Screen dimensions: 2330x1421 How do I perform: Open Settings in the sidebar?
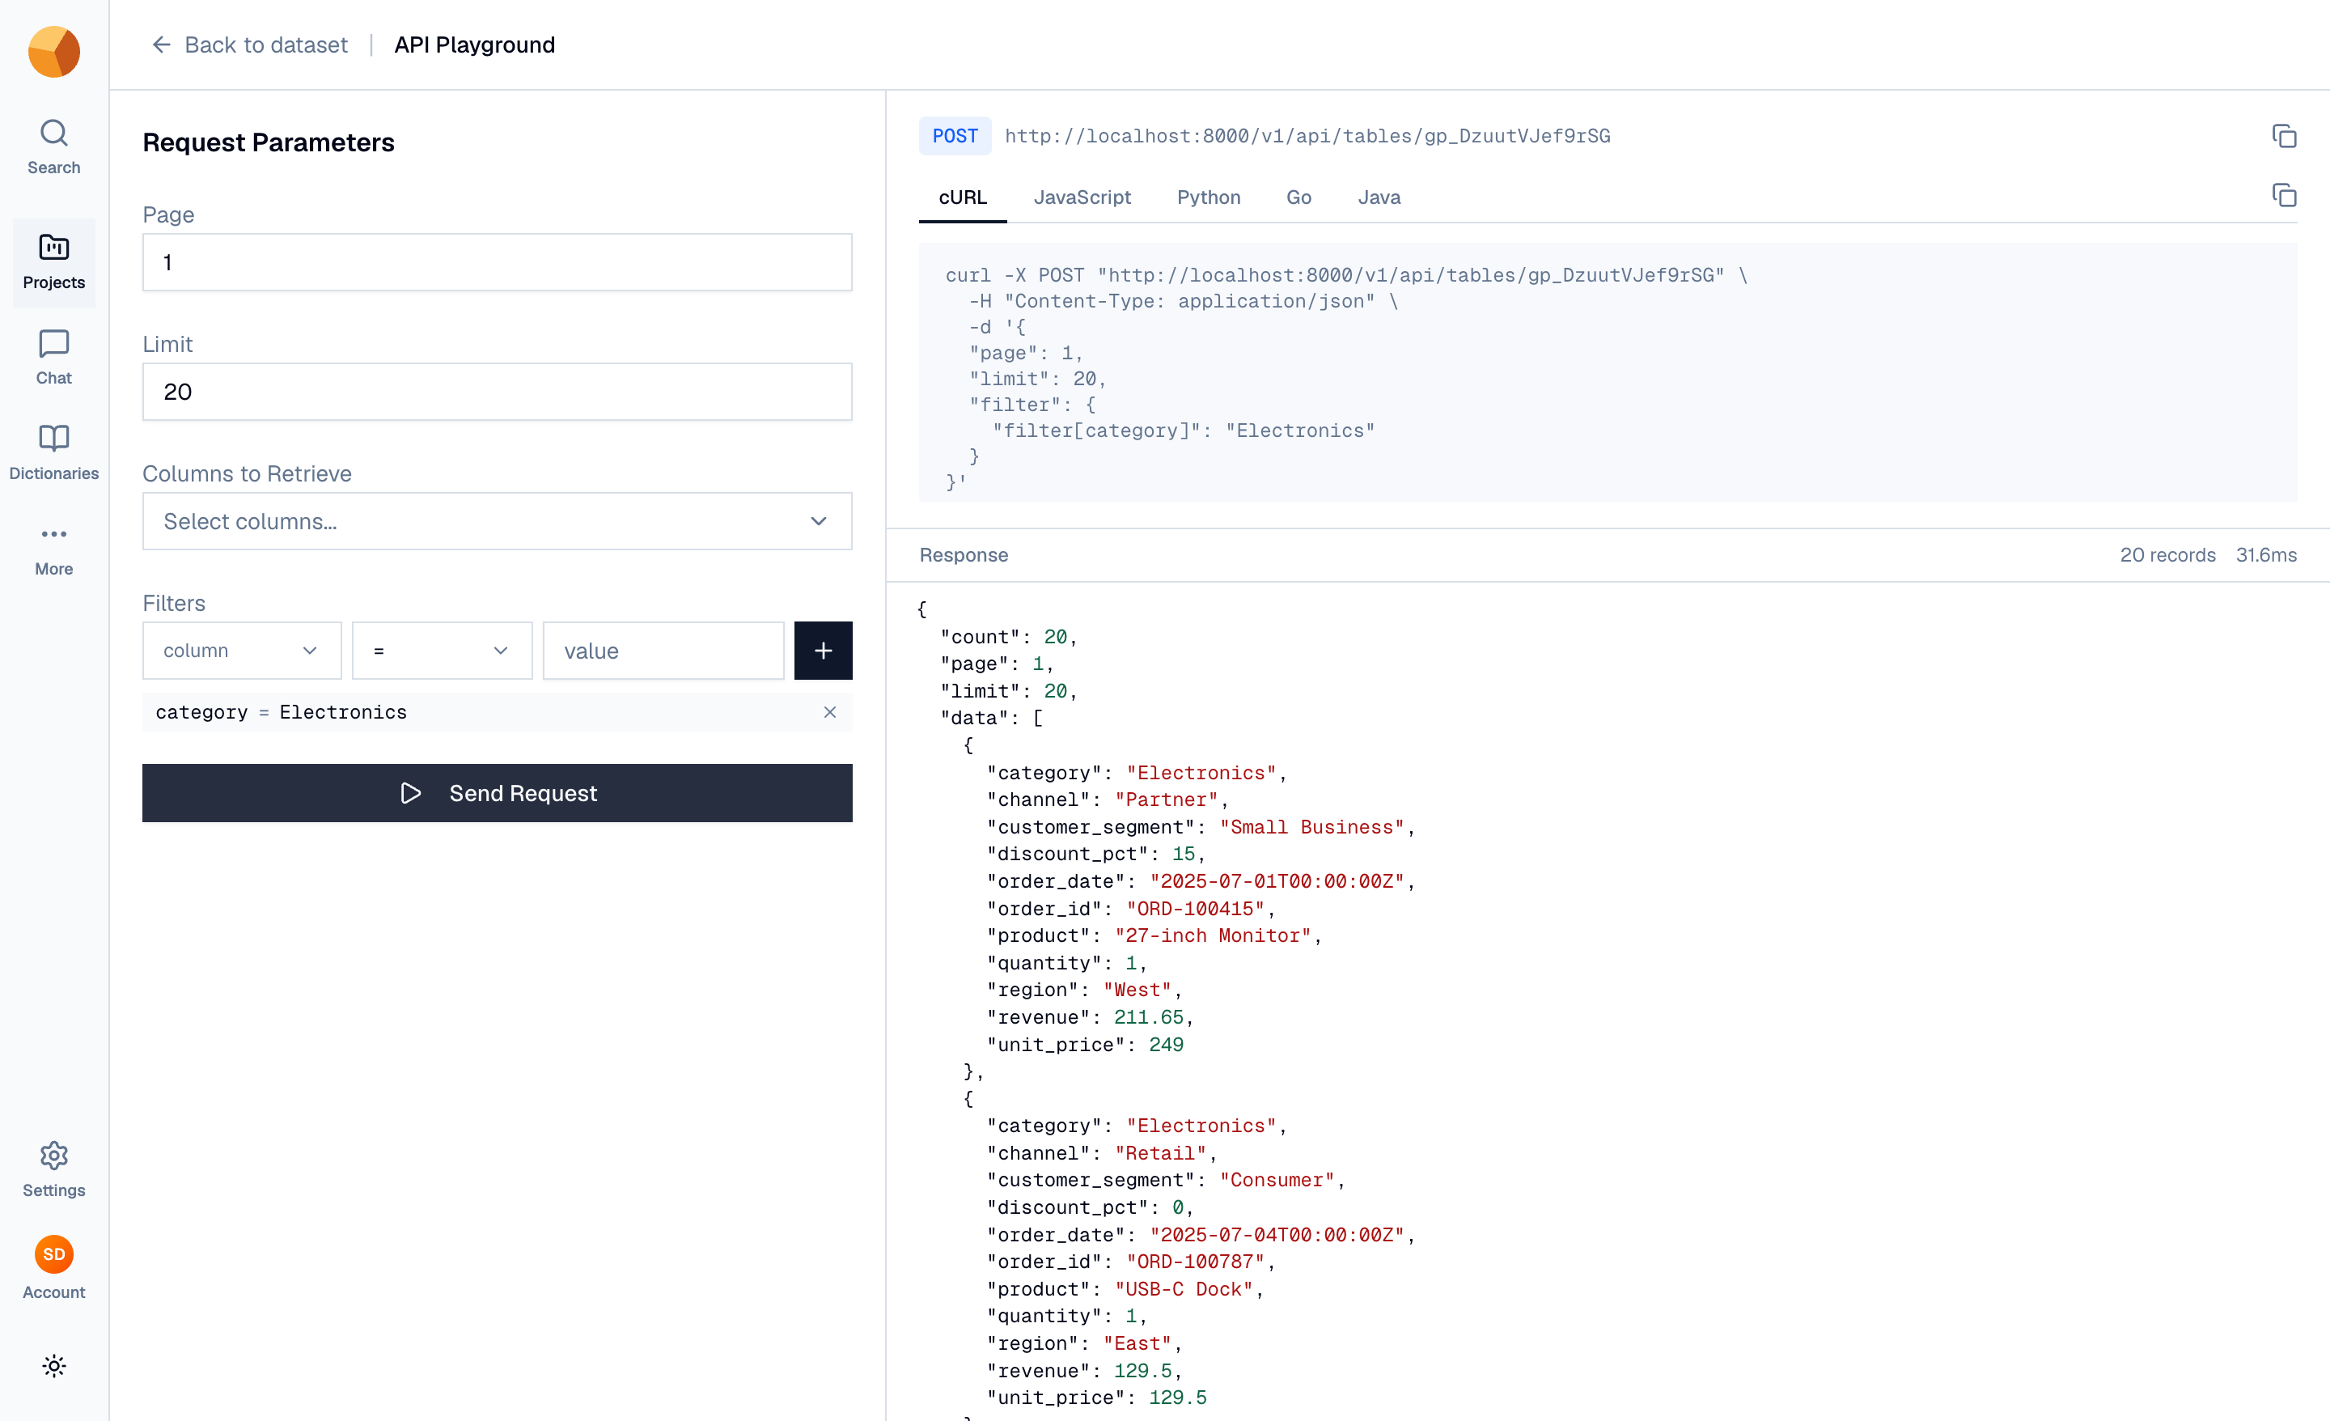click(x=54, y=1169)
